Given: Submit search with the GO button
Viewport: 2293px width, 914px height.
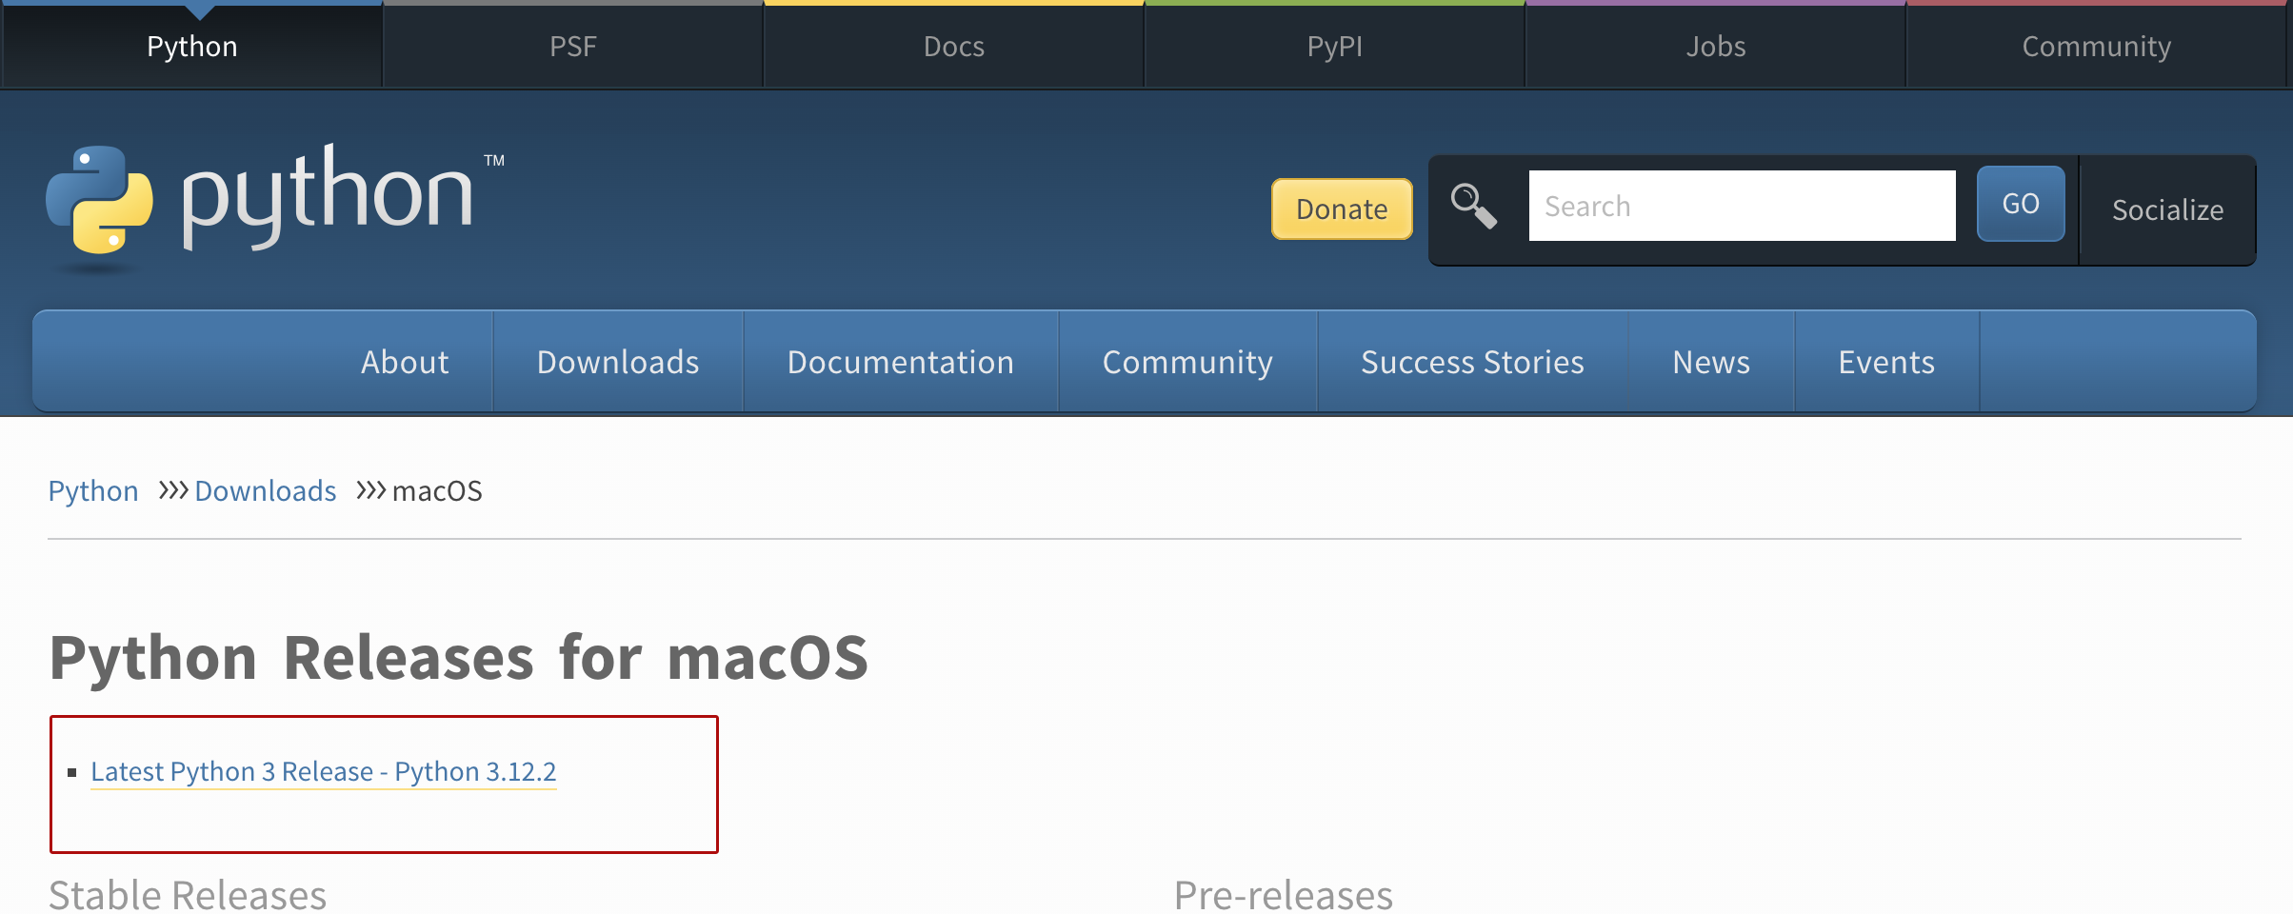Looking at the screenshot, I should coord(2021,204).
